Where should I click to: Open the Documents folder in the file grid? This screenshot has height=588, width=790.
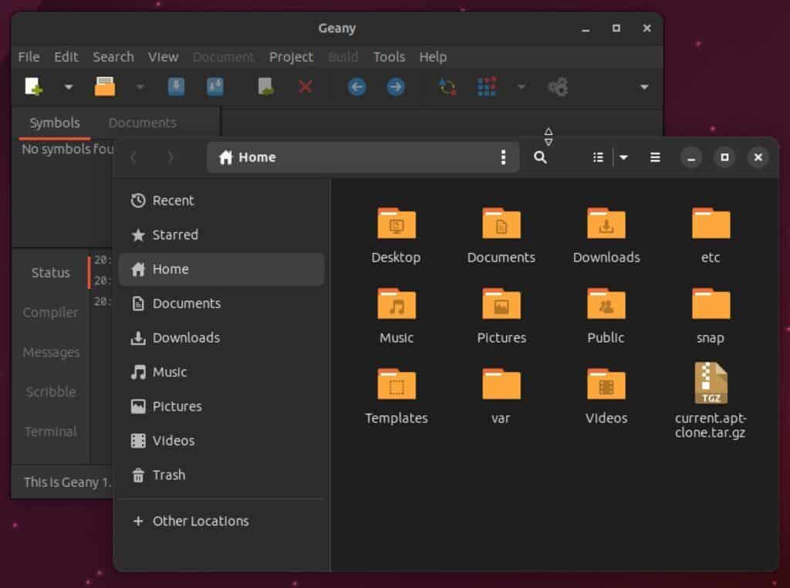501,235
